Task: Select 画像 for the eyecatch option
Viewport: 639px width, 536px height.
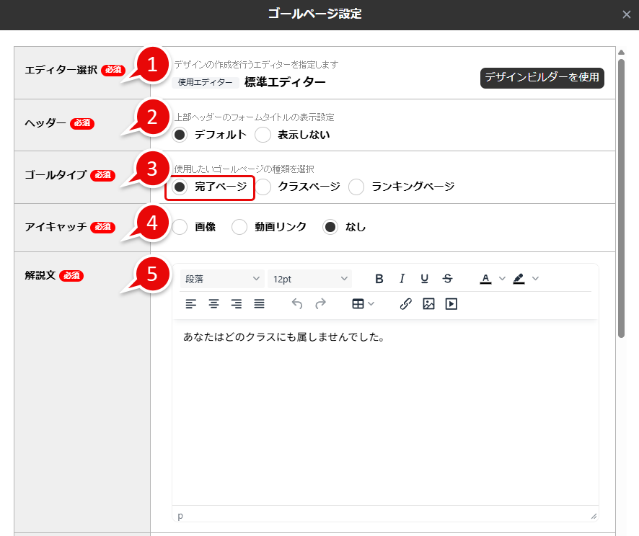Action: pyautogui.click(x=178, y=227)
